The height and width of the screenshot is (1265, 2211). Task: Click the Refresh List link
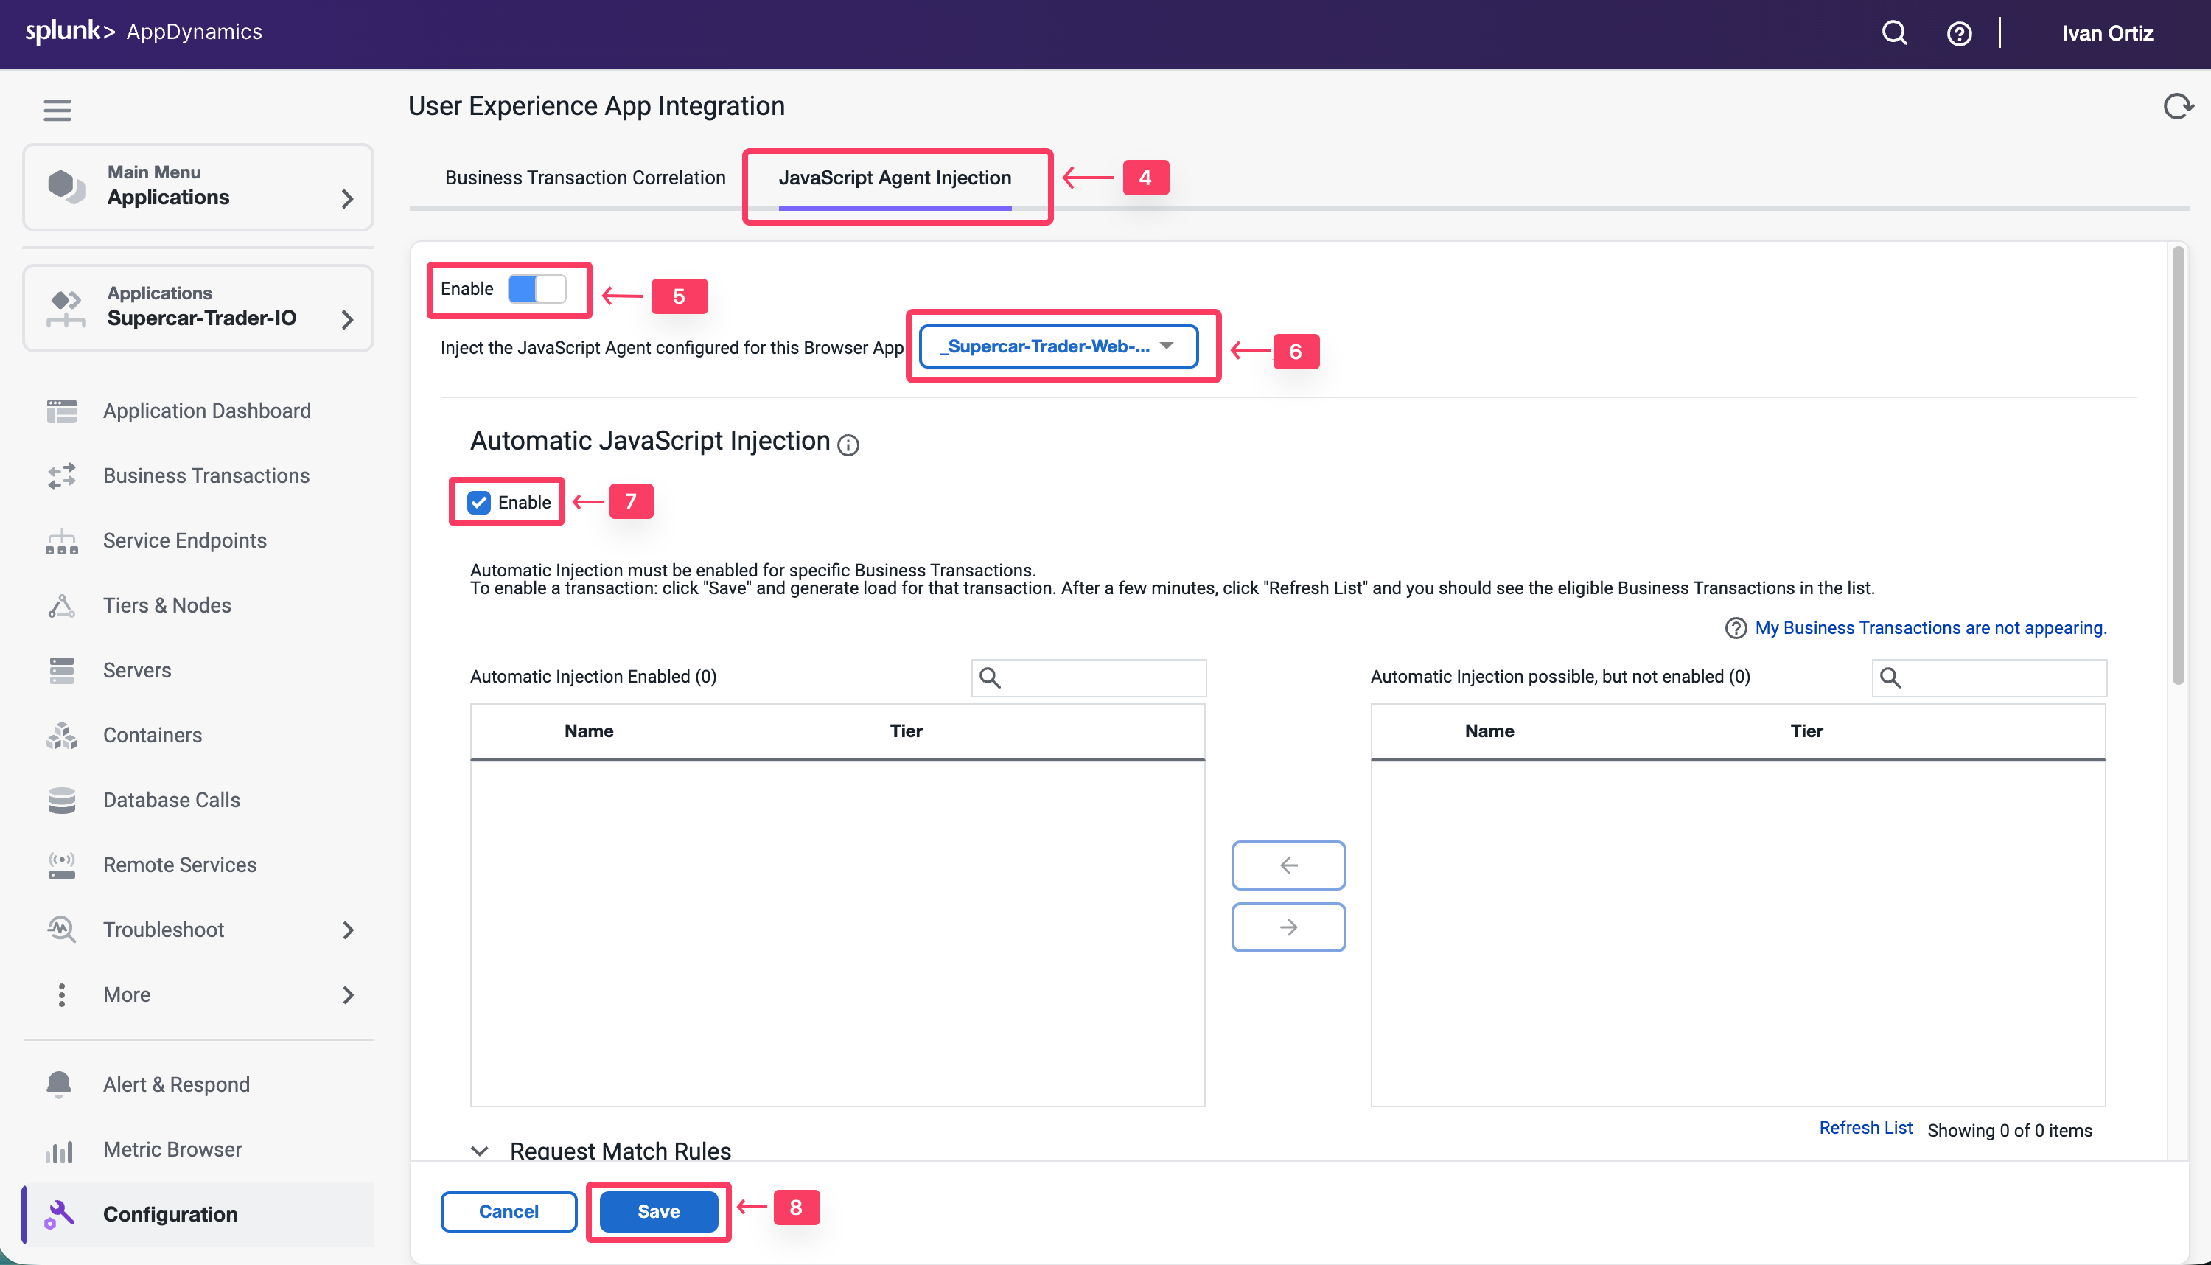(1865, 1128)
